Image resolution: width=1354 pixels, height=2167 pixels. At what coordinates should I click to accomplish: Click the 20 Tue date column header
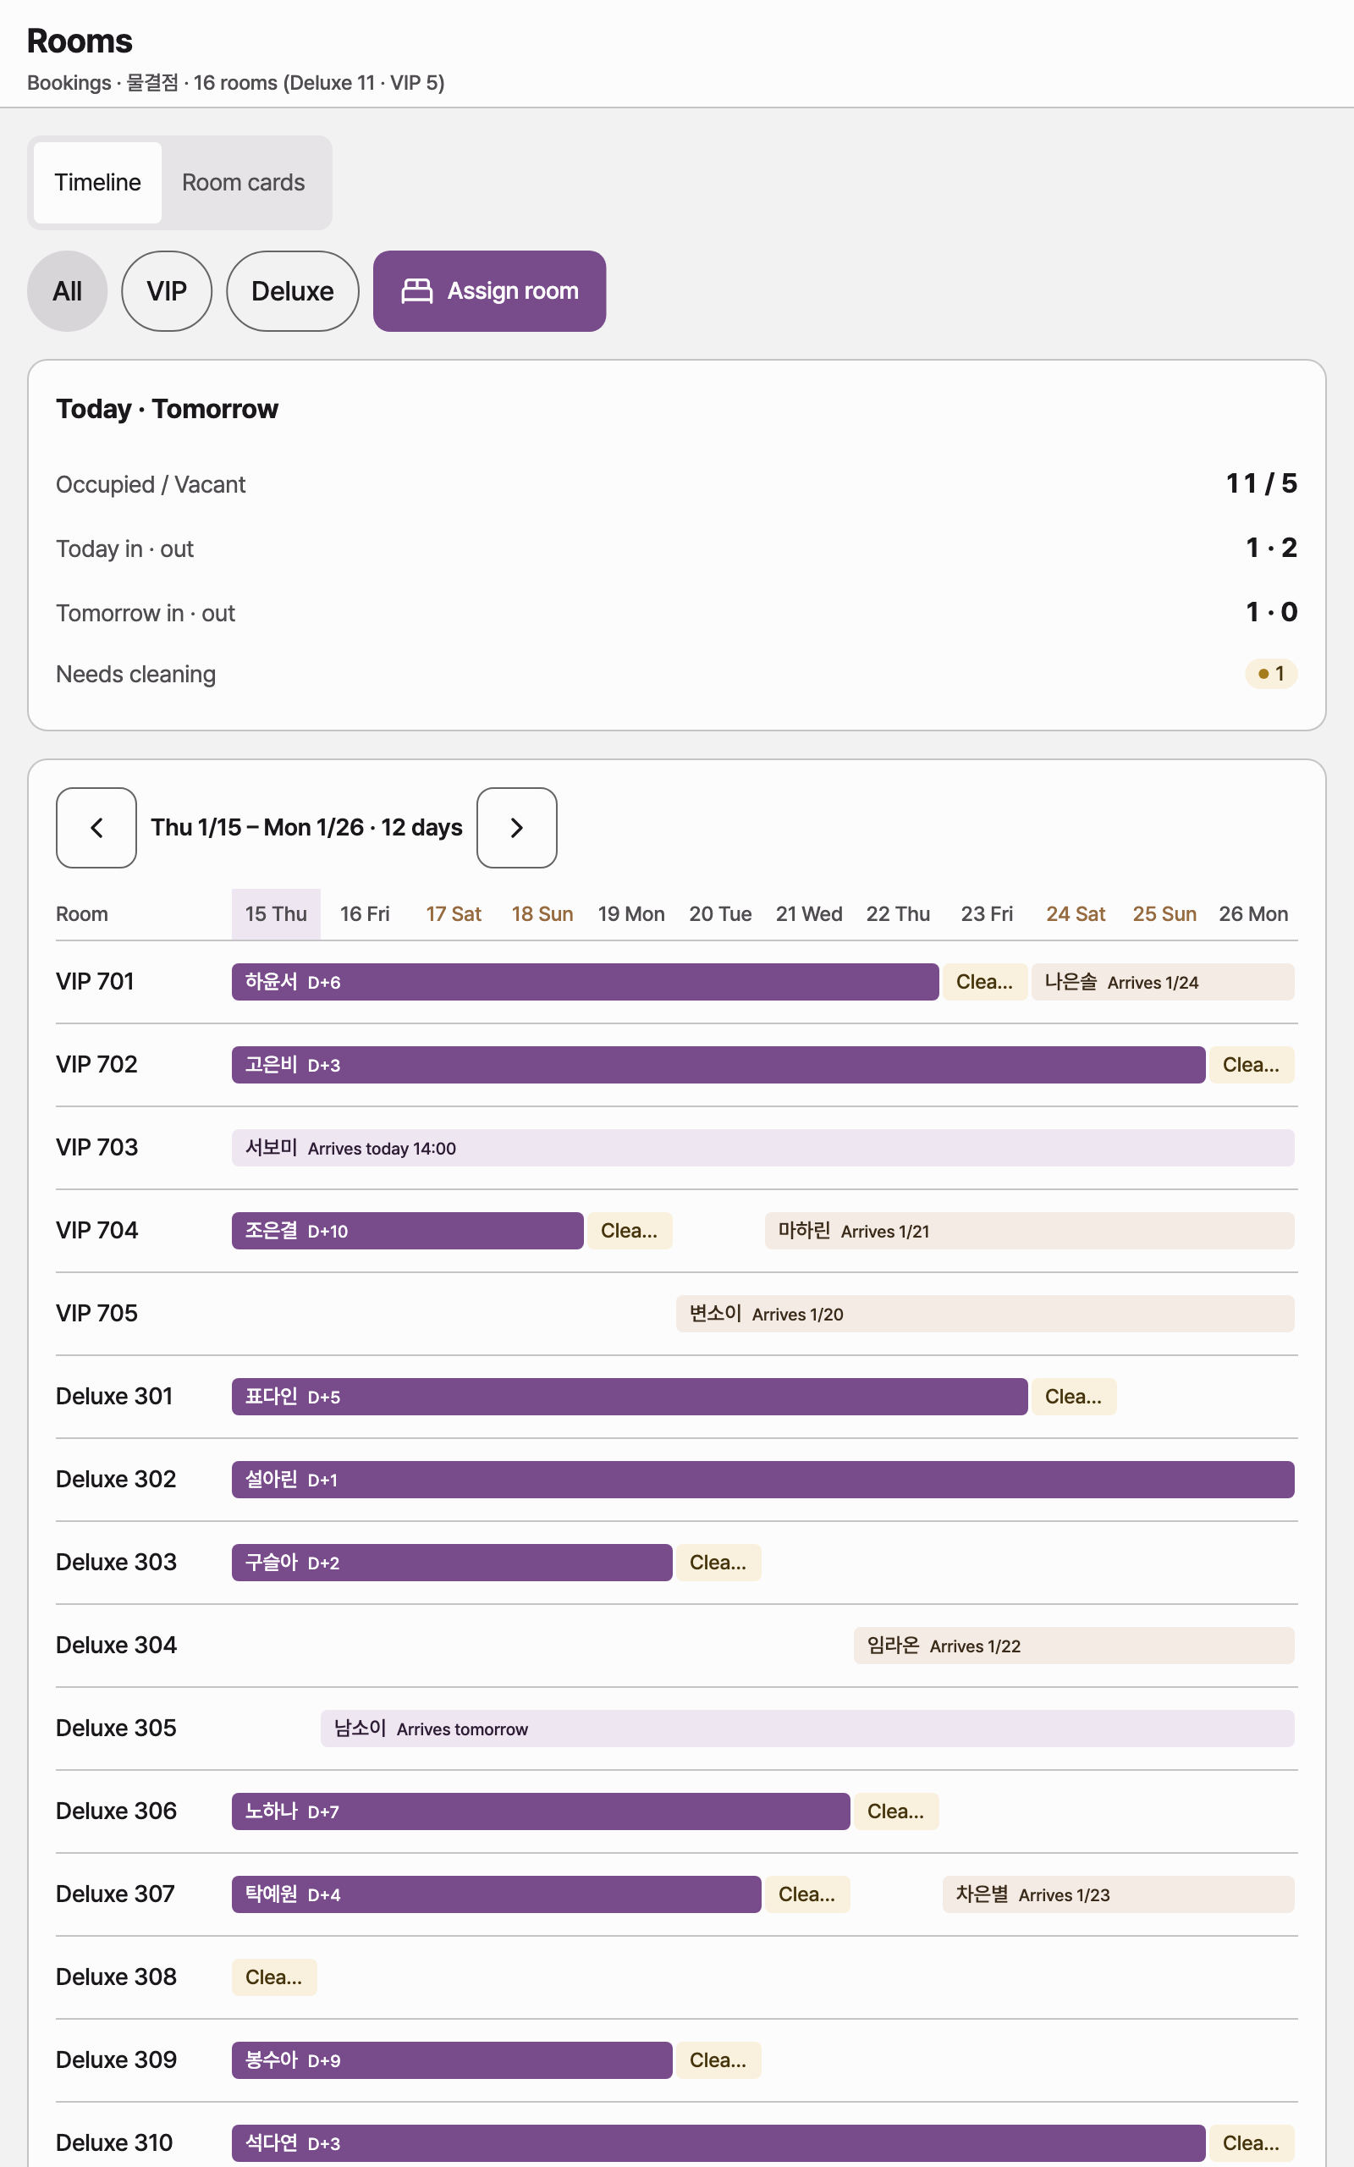(720, 914)
